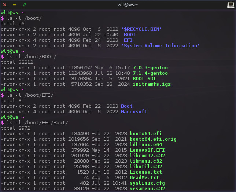Click the command 'ls -l /boot/EFI/Boot/'
This screenshot has width=236, height=192.
(x=37, y=123)
